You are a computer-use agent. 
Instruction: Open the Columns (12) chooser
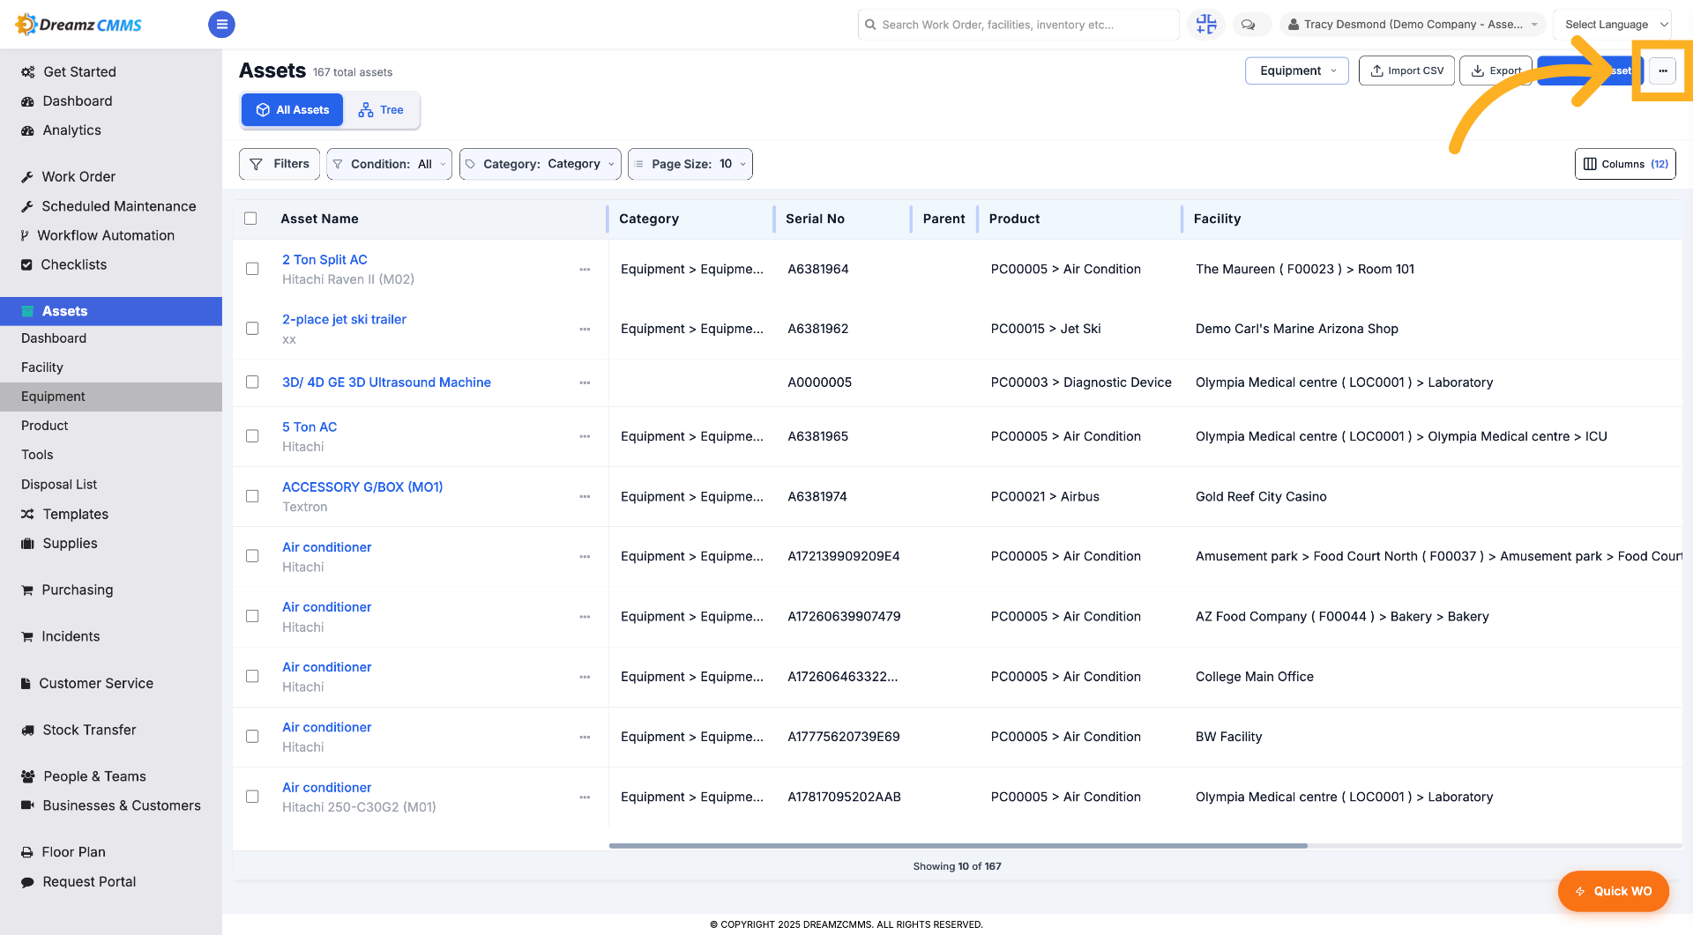[x=1625, y=164]
